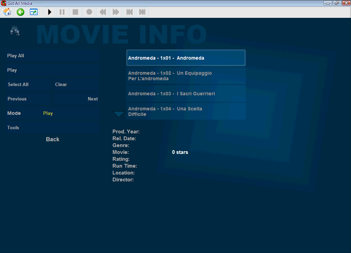The height and width of the screenshot is (253, 351).
Task: Go back with the green arrow icon
Action: click(20, 12)
